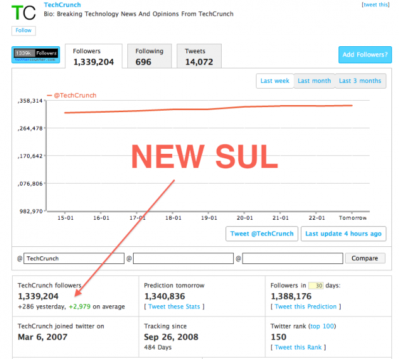Click the second empty compare username field

pos(183,258)
